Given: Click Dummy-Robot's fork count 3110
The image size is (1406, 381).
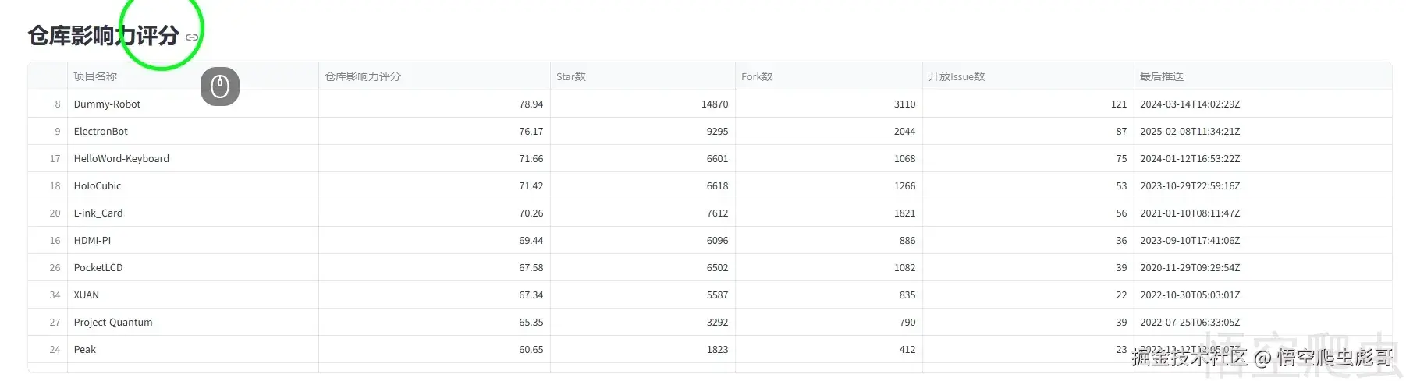Looking at the screenshot, I should [x=904, y=104].
